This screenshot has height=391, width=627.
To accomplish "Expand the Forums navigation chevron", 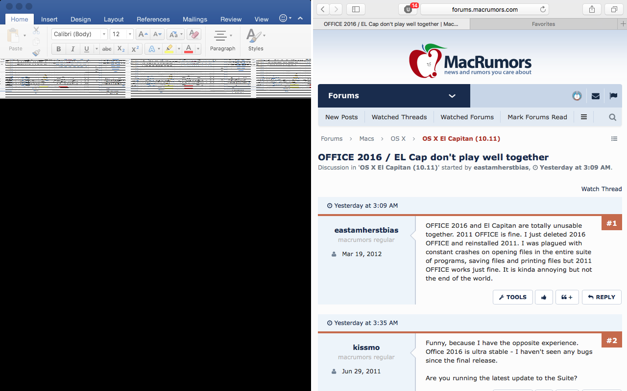I will coord(452,96).
